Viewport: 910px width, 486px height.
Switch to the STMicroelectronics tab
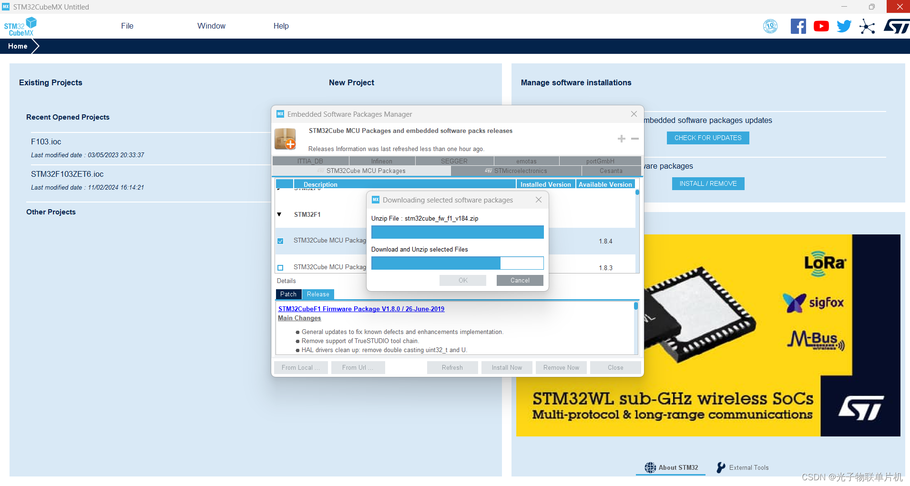(516, 171)
